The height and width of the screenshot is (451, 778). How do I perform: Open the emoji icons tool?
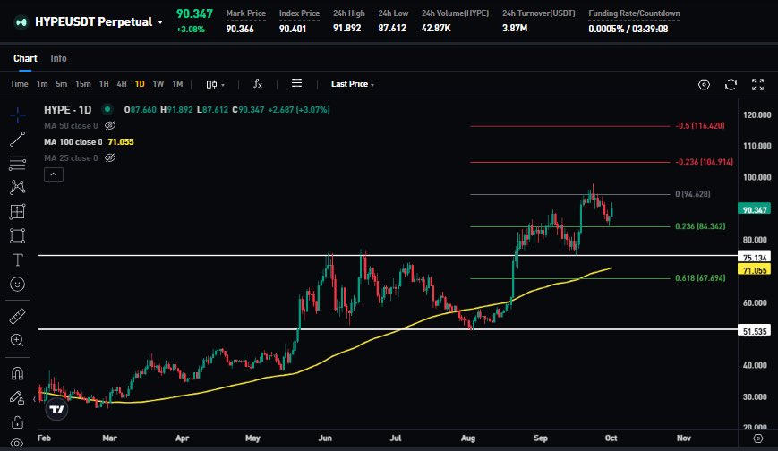pos(17,284)
